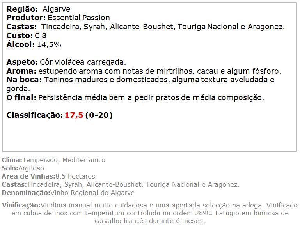Click the Aspeto description line
Viewport: 300px width, 225px height.
(x=66, y=62)
